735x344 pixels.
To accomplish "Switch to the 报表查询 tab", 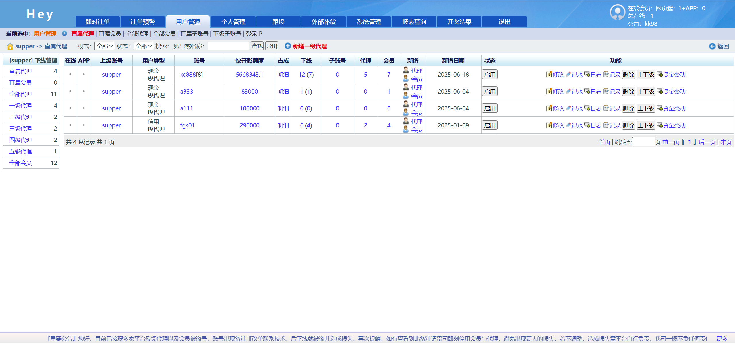I will pos(414,22).
